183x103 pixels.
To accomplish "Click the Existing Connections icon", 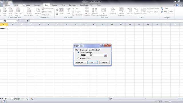I will [29, 12].
